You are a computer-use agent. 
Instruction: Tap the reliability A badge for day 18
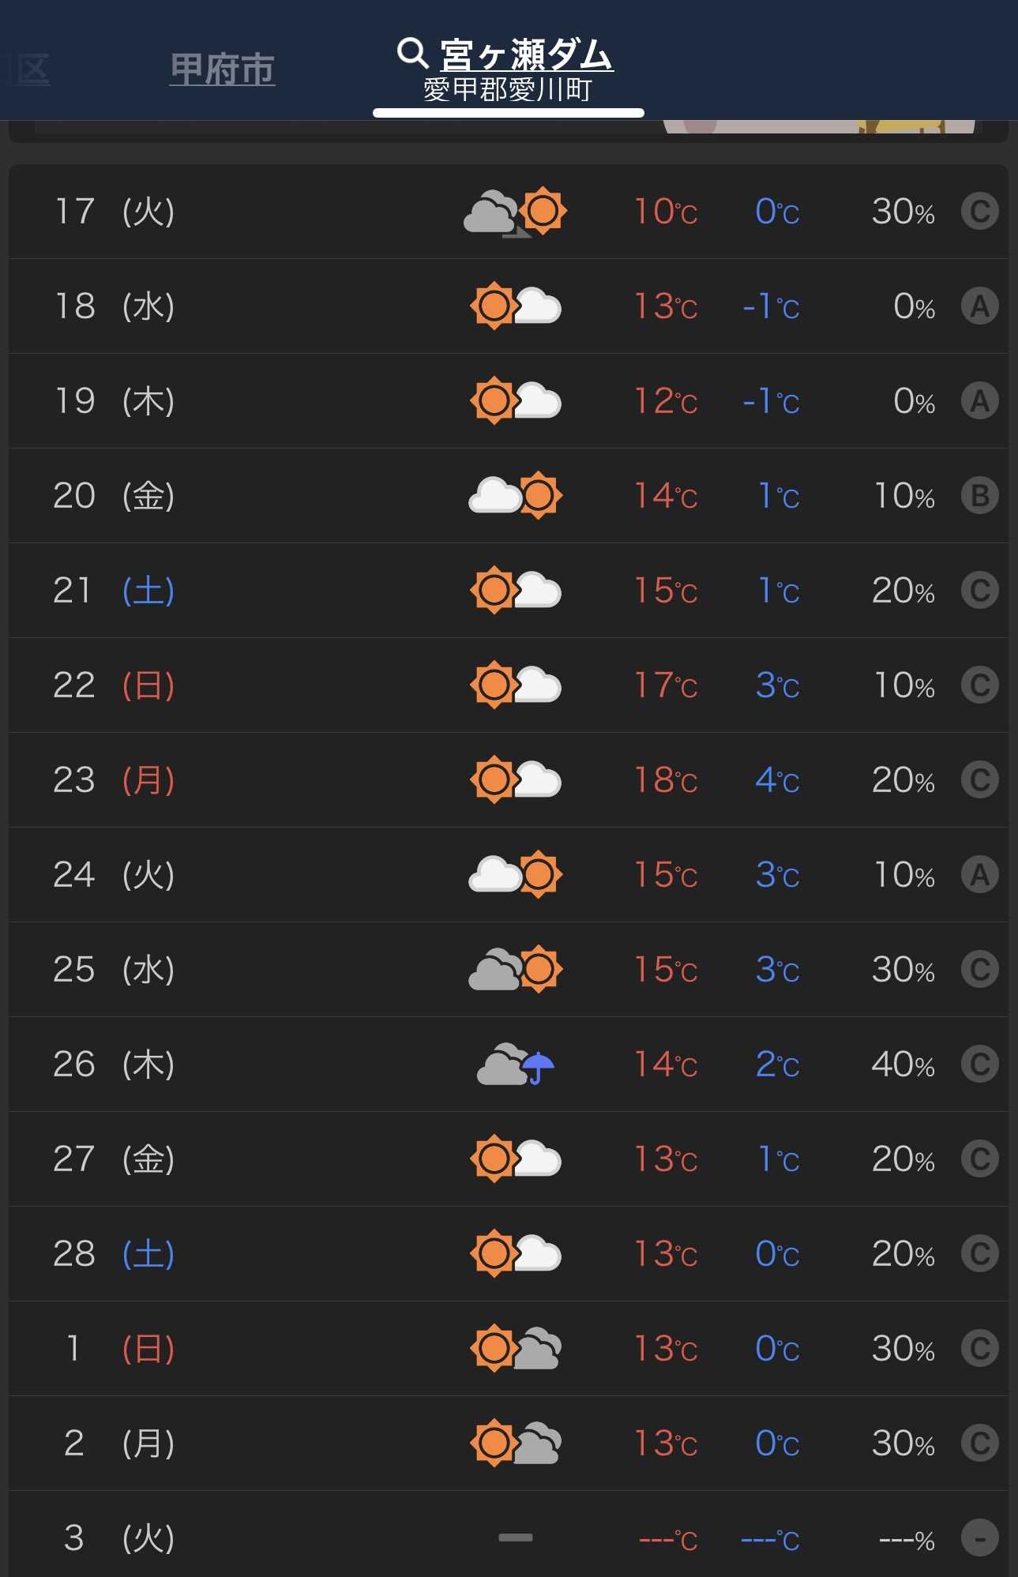click(x=979, y=306)
